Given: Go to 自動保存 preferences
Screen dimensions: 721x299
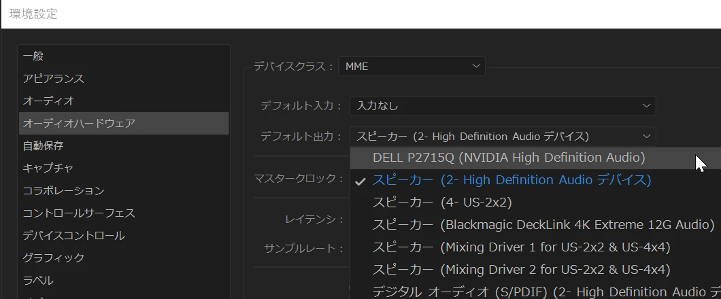Looking at the screenshot, I should [x=124, y=145].
